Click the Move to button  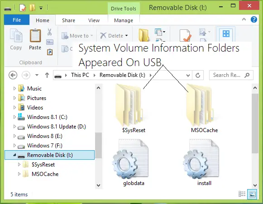click(77, 36)
